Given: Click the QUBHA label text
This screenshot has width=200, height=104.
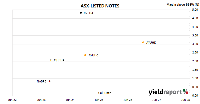Looking at the screenshot, I should (x=59, y=60).
